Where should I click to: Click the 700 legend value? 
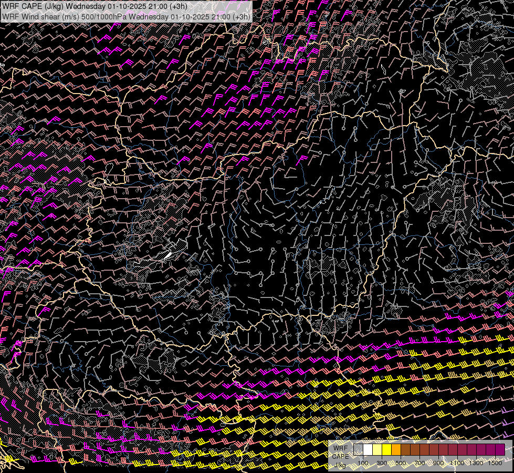[419, 463]
